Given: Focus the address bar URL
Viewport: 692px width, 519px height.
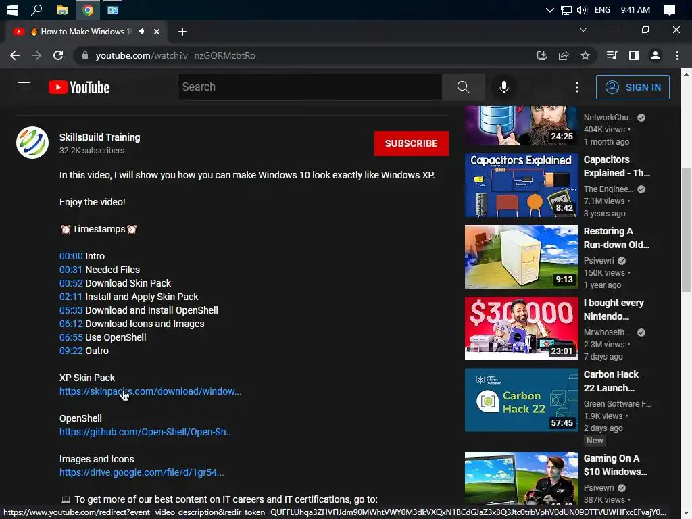Looking at the screenshot, I should pyautogui.click(x=176, y=55).
